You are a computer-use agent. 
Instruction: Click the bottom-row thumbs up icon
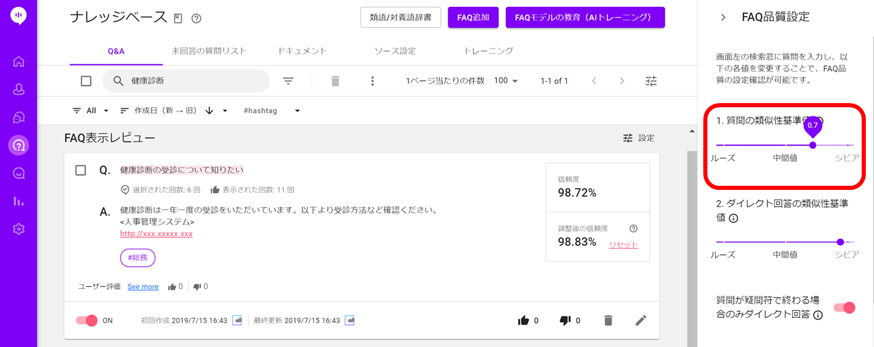pyautogui.click(x=524, y=320)
